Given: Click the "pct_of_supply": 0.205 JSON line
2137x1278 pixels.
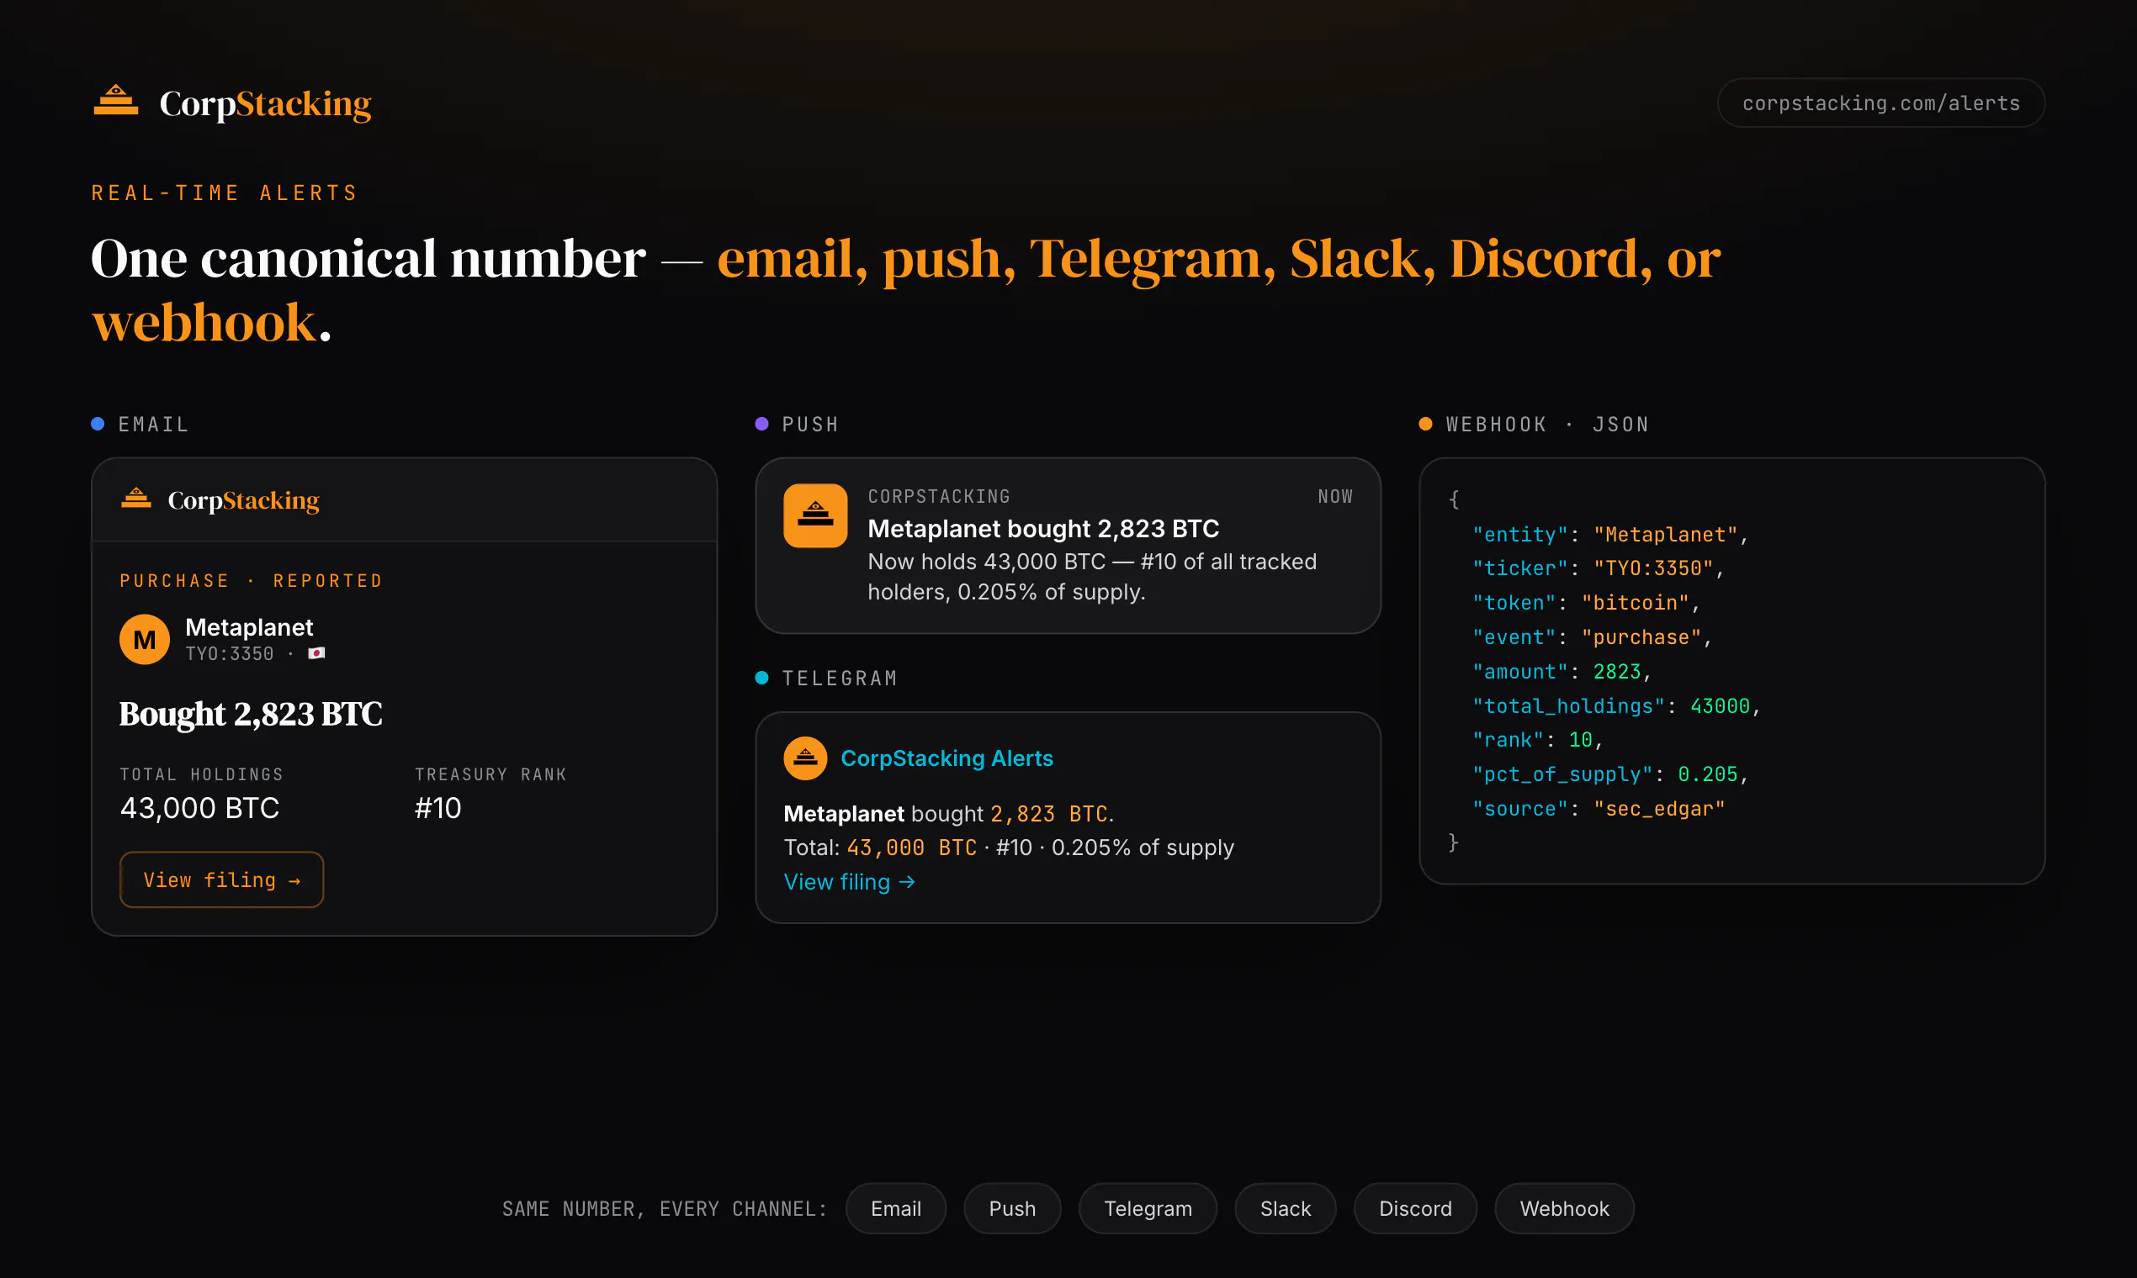Looking at the screenshot, I should click(1609, 774).
